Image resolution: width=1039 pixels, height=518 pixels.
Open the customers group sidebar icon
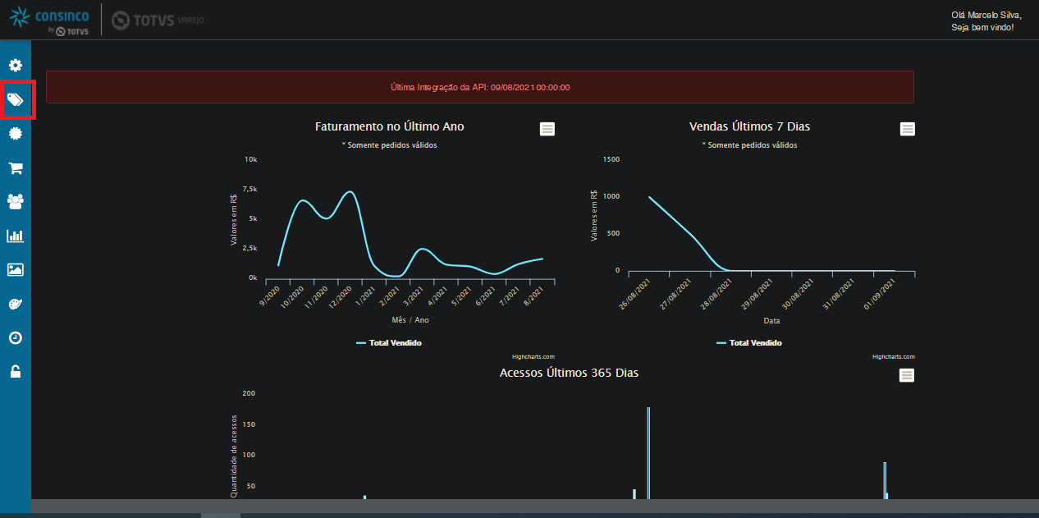click(15, 201)
